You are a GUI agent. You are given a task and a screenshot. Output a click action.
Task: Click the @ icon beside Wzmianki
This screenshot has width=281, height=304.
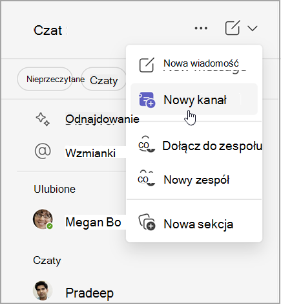pyautogui.click(x=43, y=151)
